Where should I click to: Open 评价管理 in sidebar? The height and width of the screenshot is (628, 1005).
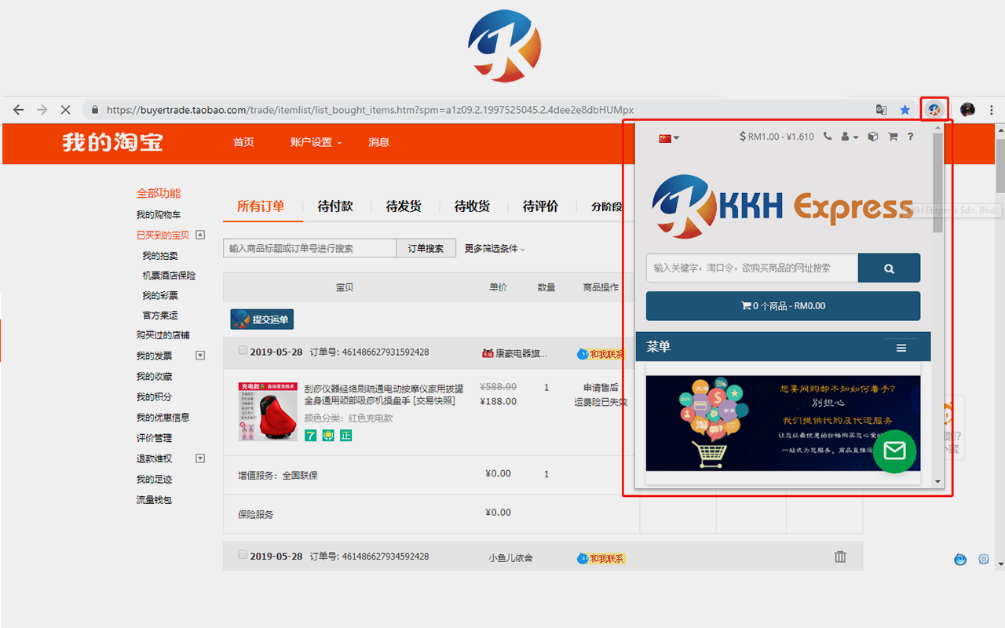[x=154, y=438]
